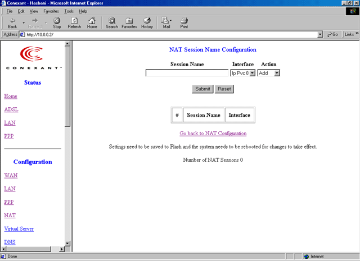The height and width of the screenshot is (261, 360).
Task: Open the LAN link under Status
Action: pyautogui.click(x=10, y=123)
